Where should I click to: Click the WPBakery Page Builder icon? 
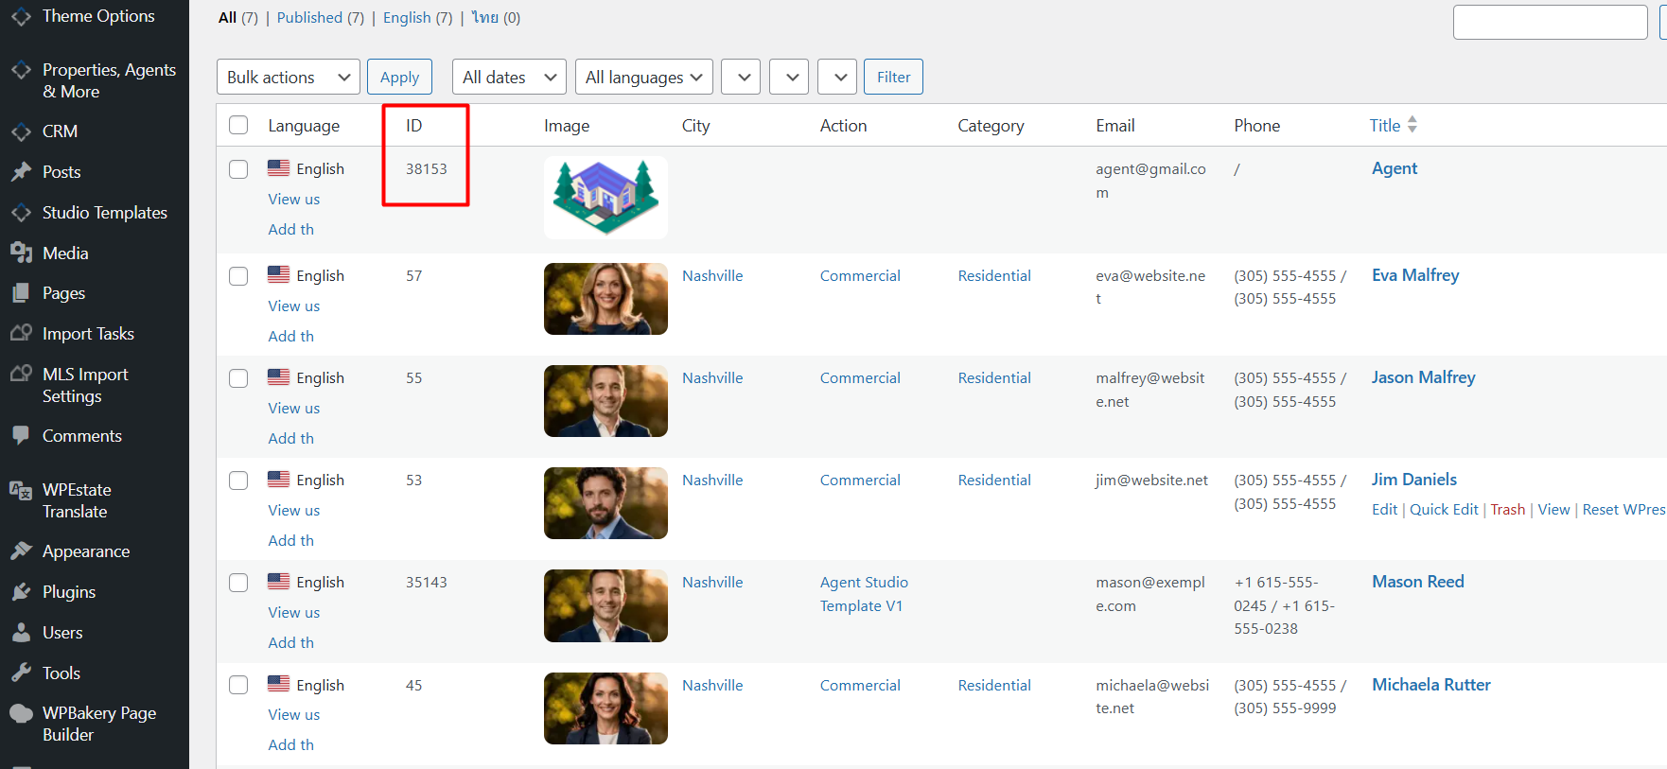[21, 713]
